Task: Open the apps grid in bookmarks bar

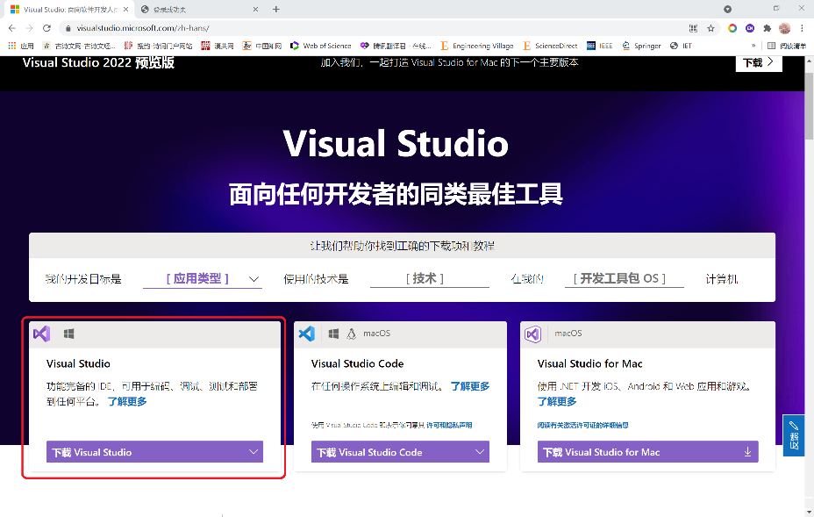Action: coord(20,46)
